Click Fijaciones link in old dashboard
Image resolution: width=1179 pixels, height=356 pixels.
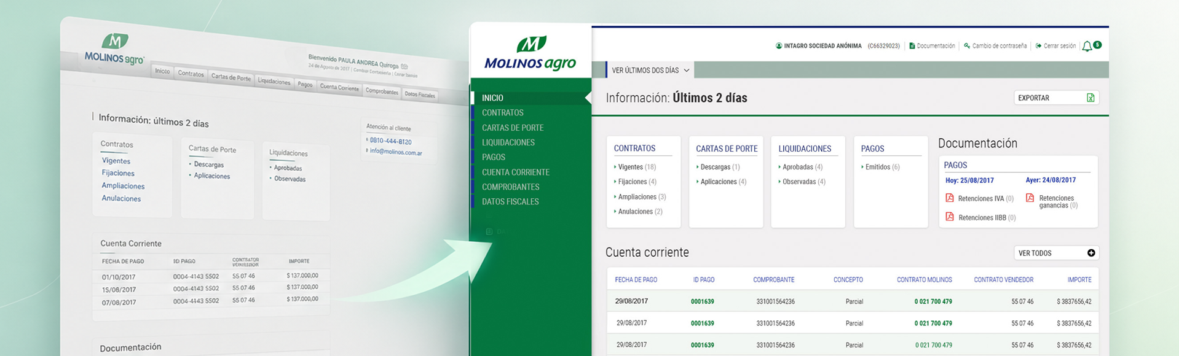[x=118, y=173]
